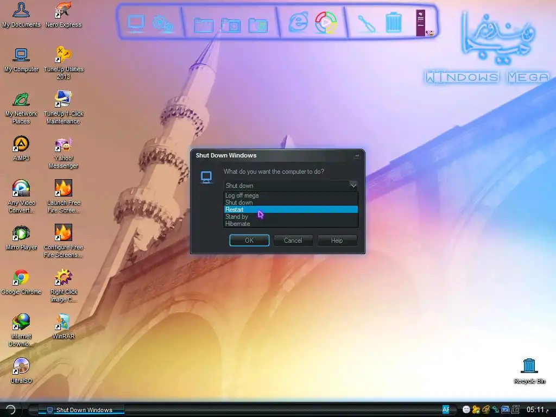Click Shut Down Windows taskbar button
Screen dimensions: 556x417
[x=81, y=410]
